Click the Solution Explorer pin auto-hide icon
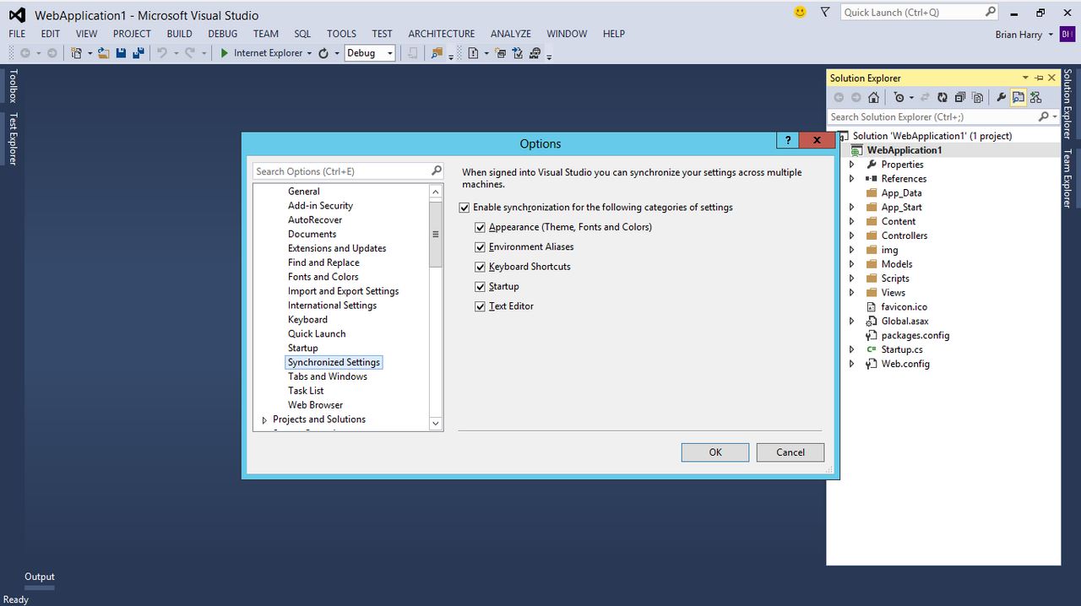Viewport: 1081px width, 606px height. (x=1039, y=78)
